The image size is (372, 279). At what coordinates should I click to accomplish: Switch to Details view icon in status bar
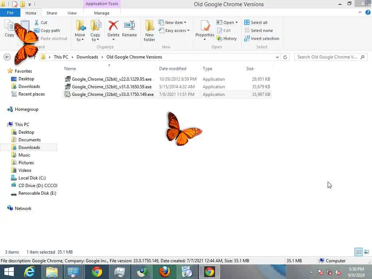[359, 252]
